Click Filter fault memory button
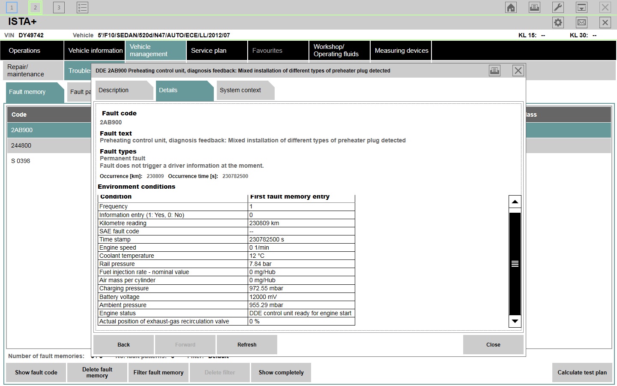Viewport: 617px width, 386px height. pos(159,373)
